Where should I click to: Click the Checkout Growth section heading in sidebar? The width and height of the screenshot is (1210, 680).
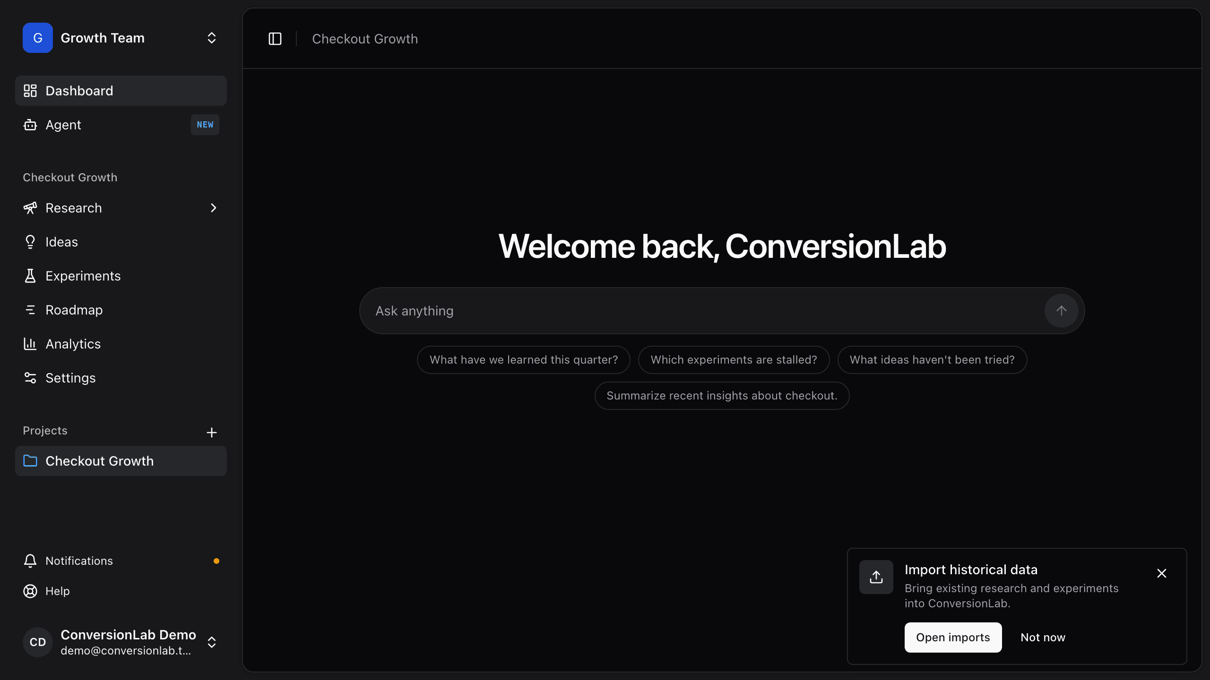[x=70, y=178]
